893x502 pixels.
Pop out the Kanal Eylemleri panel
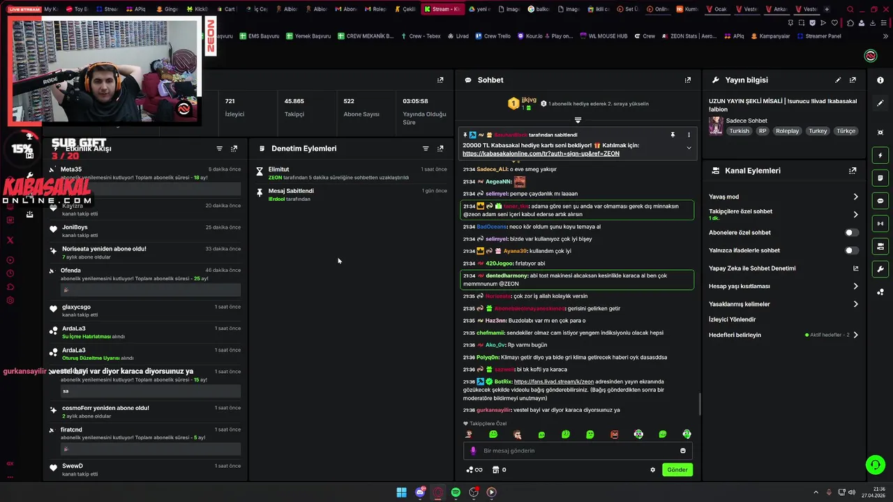(x=853, y=171)
